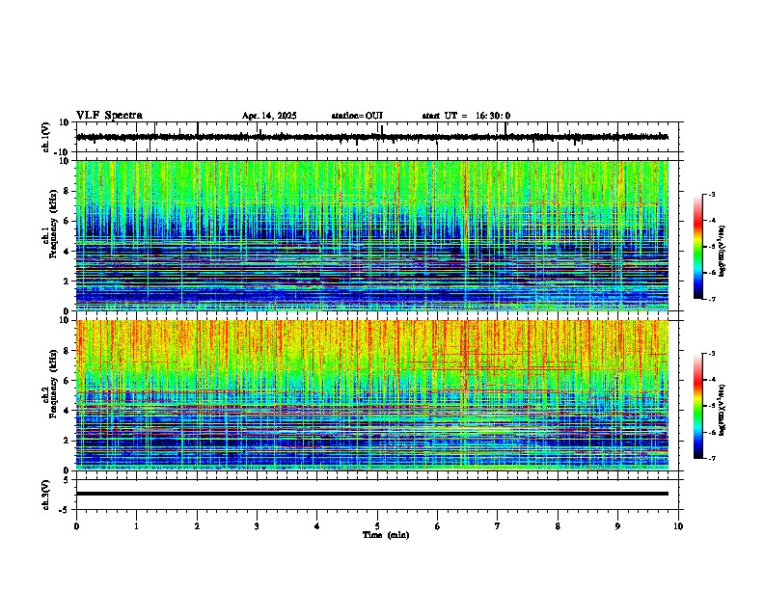Click the ch.2 "Frequency (kHz)" axis label

(x=53, y=383)
